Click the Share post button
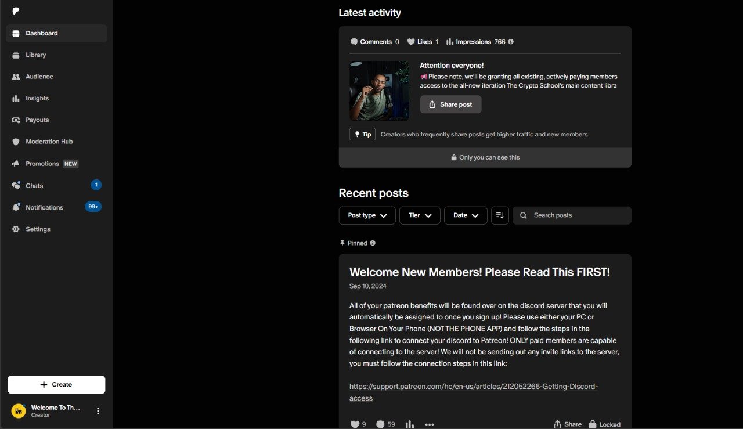 (450, 104)
